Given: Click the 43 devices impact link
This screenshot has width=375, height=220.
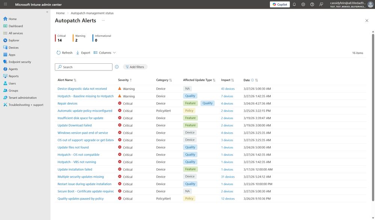Looking at the screenshot, I should 228,88.
